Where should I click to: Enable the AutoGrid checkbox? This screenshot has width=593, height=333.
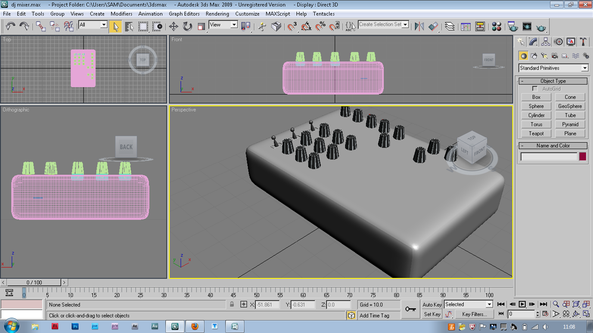[x=535, y=88]
